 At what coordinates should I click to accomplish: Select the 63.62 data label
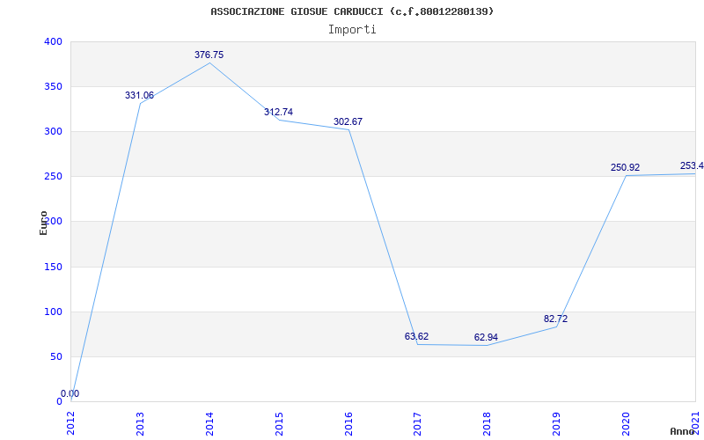click(x=416, y=336)
